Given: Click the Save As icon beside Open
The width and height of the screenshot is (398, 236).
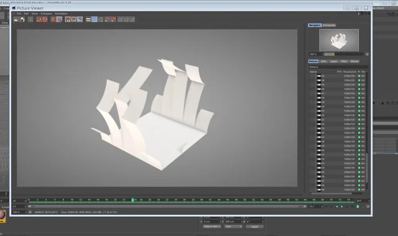Looking at the screenshot, I should tap(22, 19).
